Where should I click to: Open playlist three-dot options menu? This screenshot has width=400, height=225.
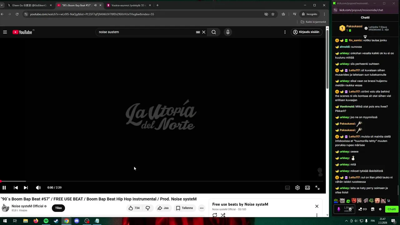[x=317, y=215]
